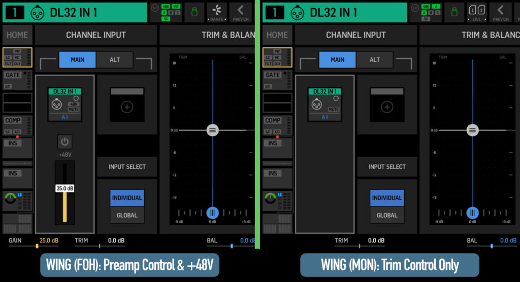This screenshot has width=520, height=282.
Task: Click add alt source plus icon on FOH
Action: click(127, 107)
